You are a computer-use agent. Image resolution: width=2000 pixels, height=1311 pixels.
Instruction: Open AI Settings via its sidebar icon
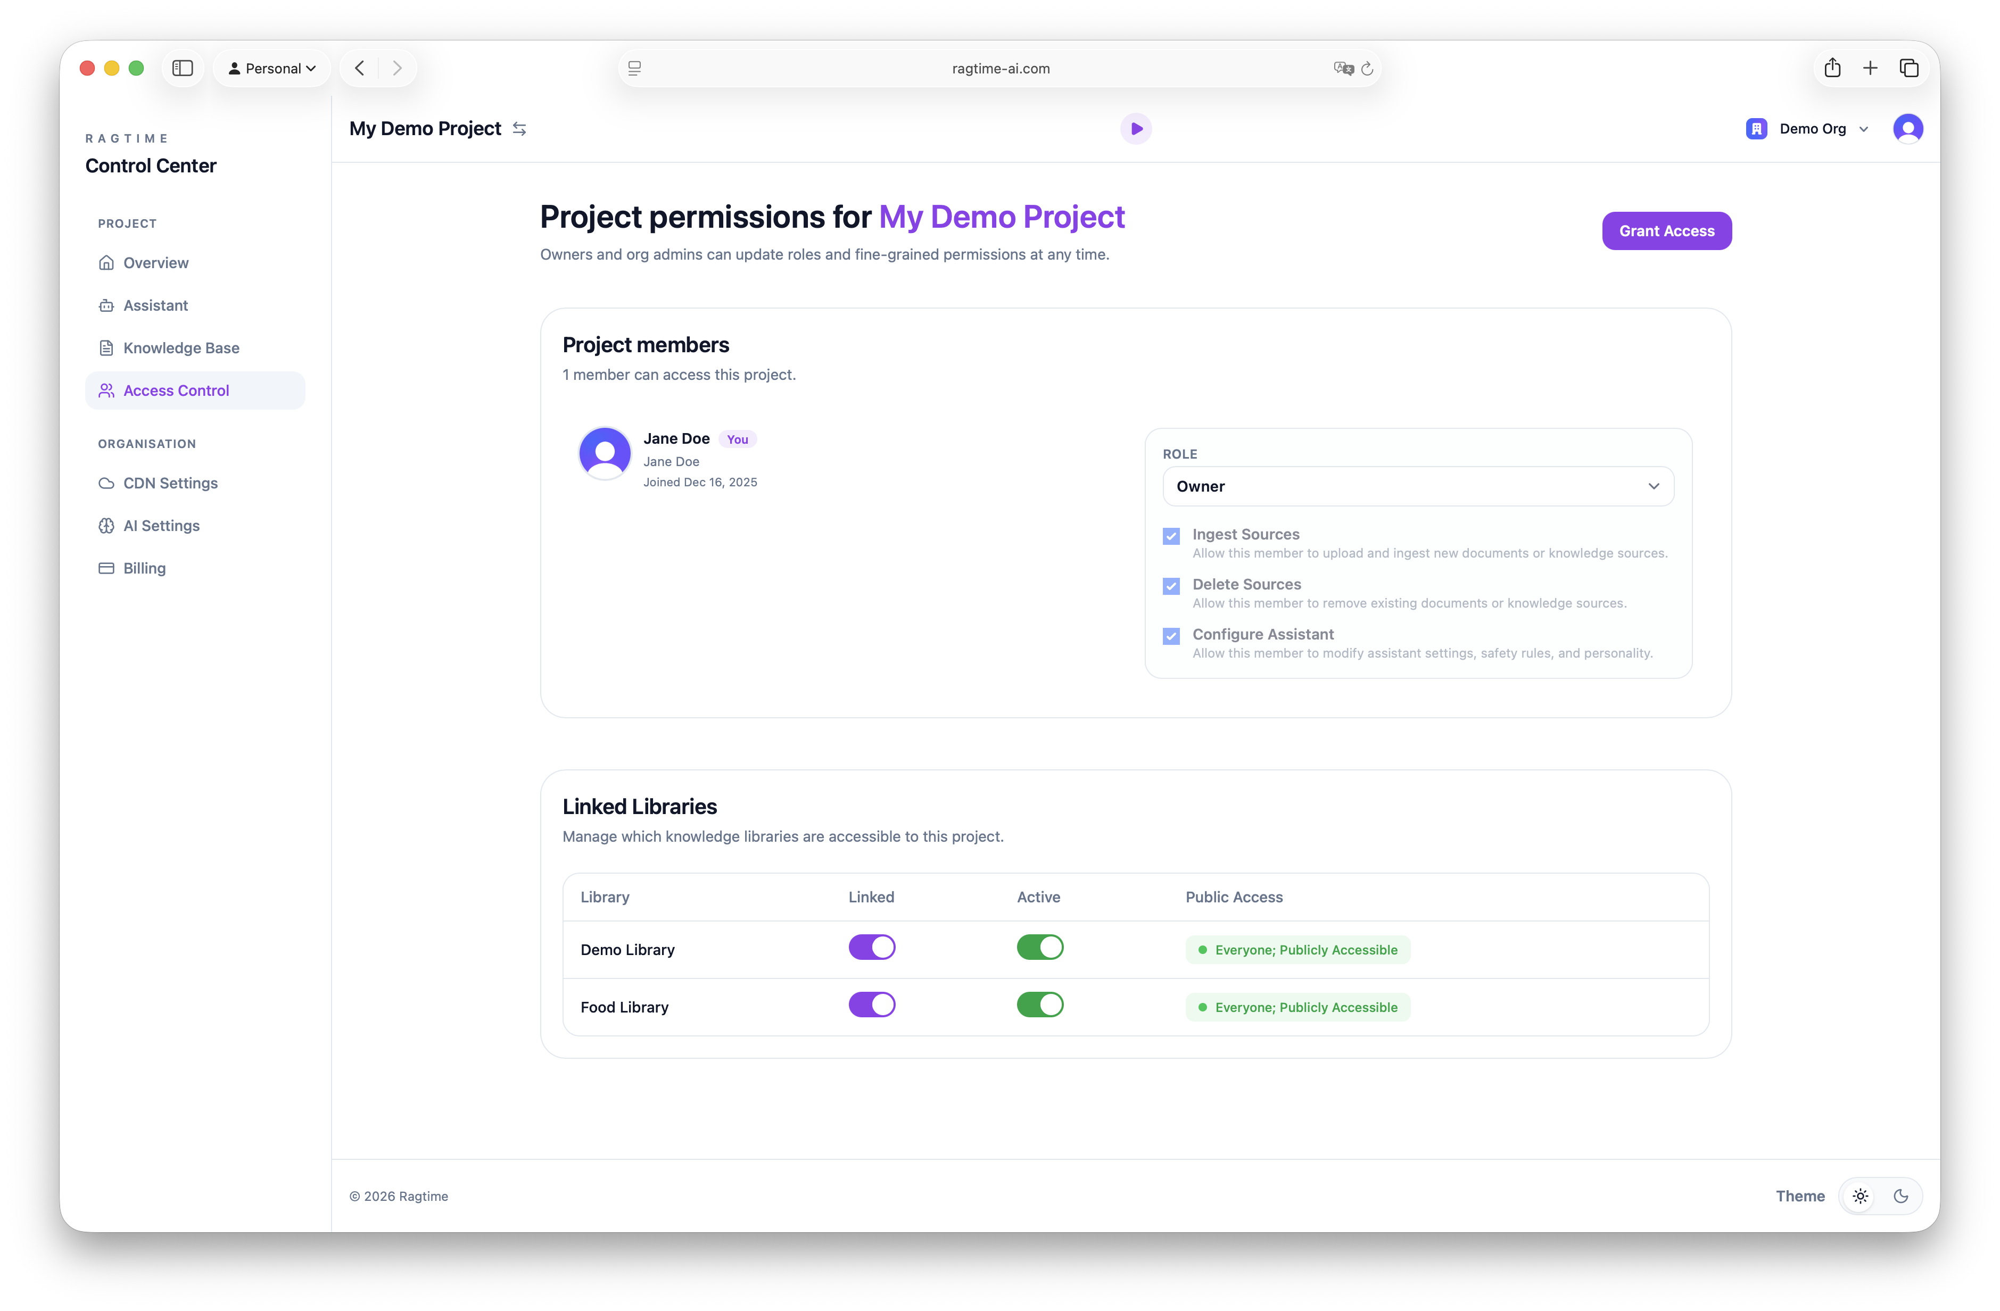click(106, 525)
